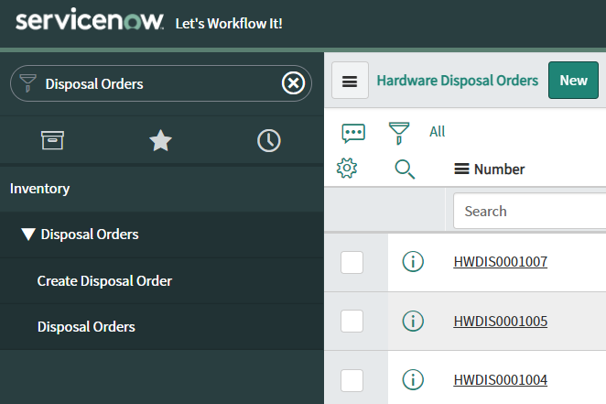Check the HWDIS0001005 row checkbox
This screenshot has height=404, width=606.
click(352, 321)
